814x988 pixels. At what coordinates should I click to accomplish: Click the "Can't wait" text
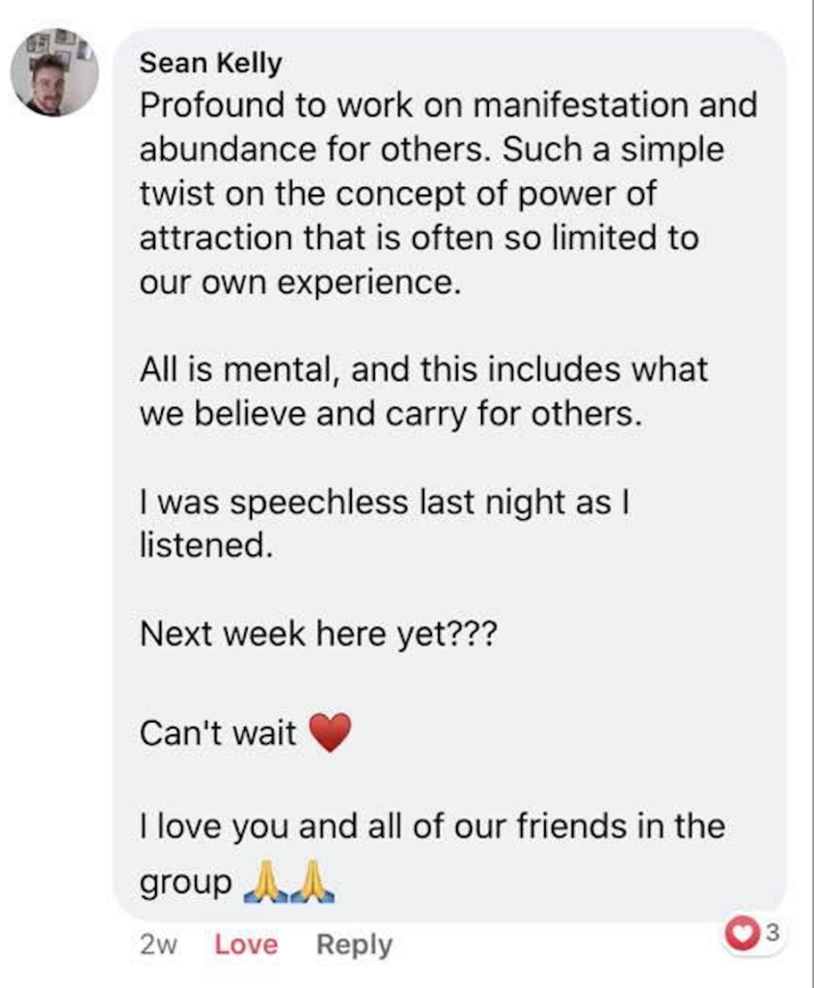[219, 734]
